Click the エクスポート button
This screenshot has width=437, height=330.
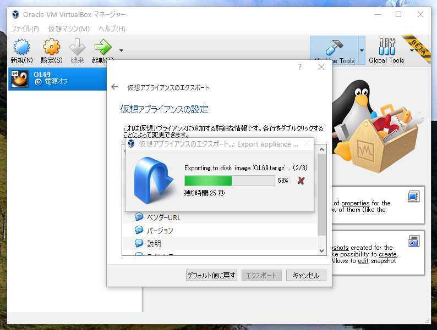(x=261, y=275)
